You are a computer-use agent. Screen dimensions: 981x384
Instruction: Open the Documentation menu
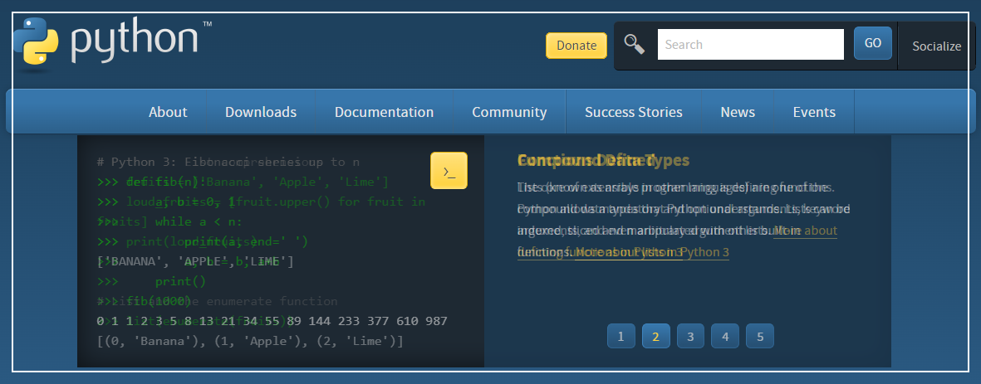(384, 112)
